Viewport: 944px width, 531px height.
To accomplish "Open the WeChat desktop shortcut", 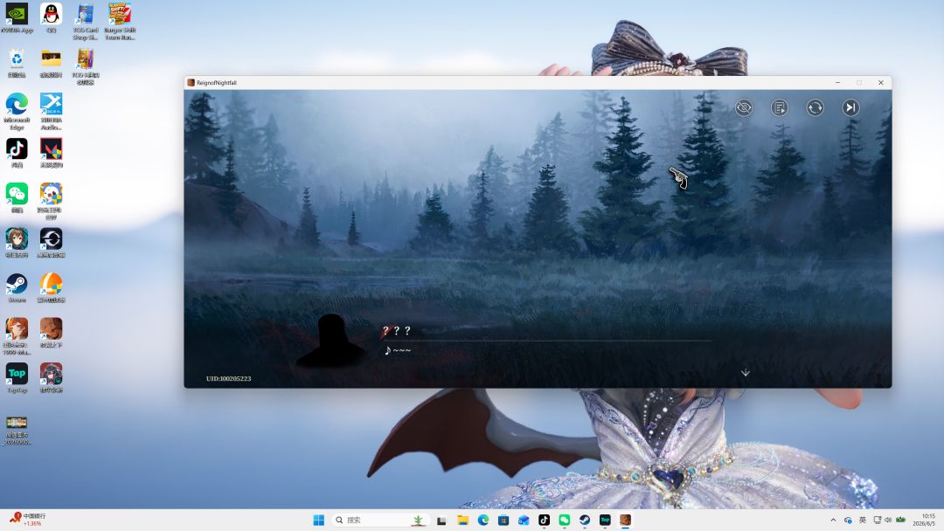I will [17, 198].
